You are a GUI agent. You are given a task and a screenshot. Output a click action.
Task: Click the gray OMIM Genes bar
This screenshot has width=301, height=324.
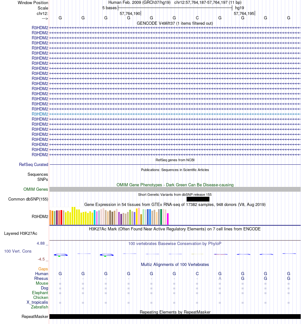tap(175, 189)
